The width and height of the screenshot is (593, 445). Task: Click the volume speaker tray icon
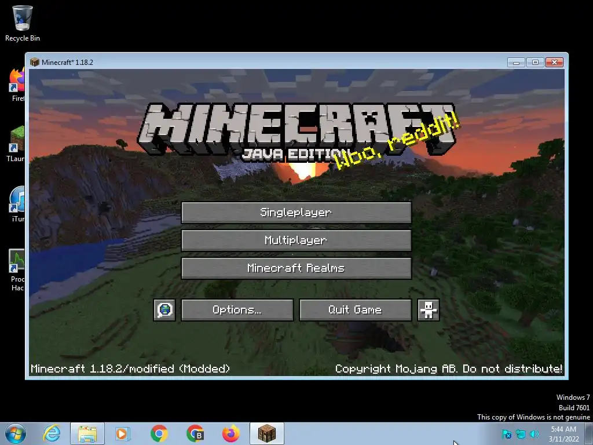[x=535, y=434]
